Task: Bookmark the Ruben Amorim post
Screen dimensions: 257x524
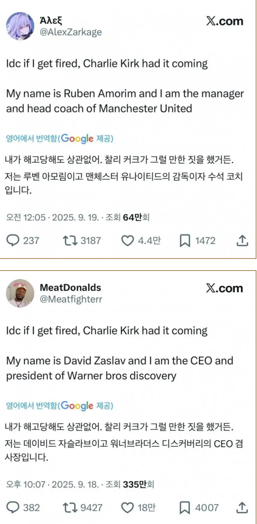Action: [185, 241]
